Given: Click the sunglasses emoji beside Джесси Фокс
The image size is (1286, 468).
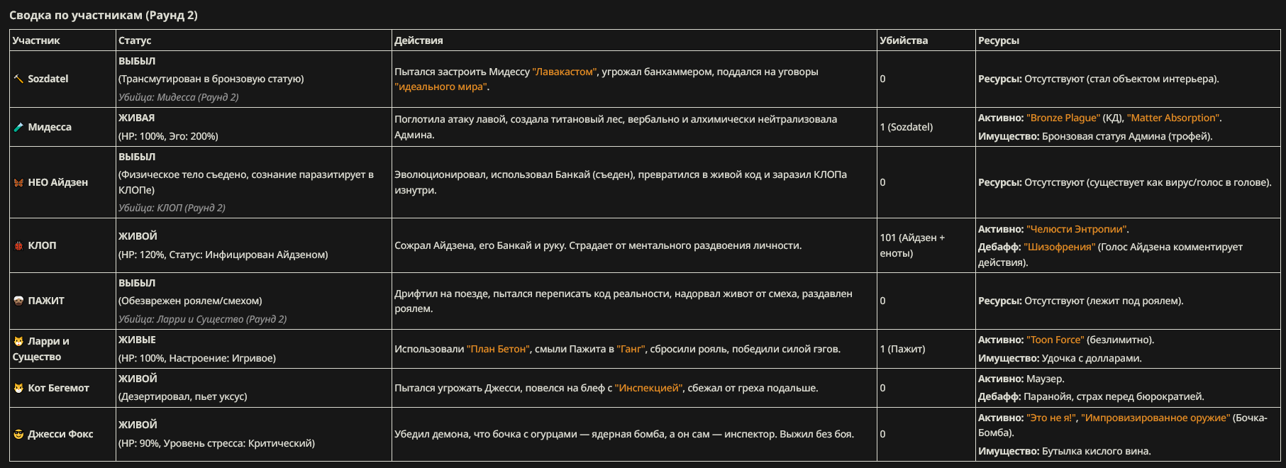Looking at the screenshot, I should [x=18, y=434].
